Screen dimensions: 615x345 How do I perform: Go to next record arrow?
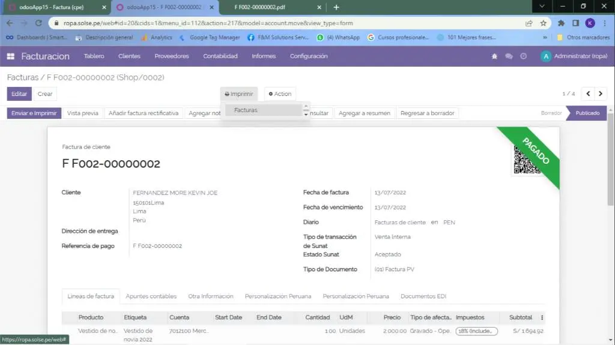[x=600, y=94]
